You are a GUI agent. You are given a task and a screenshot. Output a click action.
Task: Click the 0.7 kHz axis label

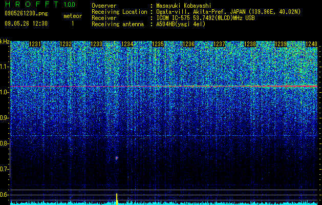(x=5, y=169)
